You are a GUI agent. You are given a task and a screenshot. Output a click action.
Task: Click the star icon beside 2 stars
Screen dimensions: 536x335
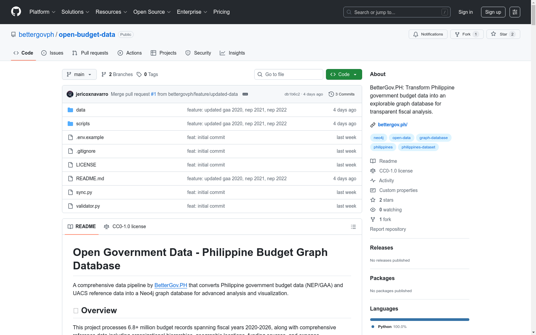pyautogui.click(x=373, y=200)
